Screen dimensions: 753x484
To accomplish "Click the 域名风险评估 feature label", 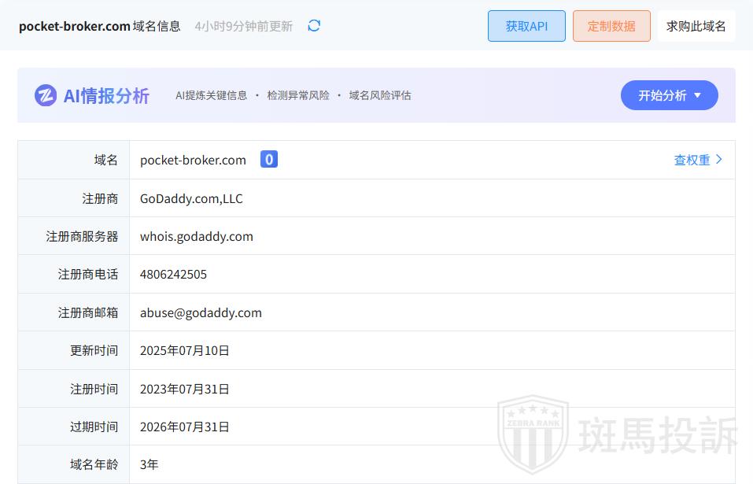I will tap(380, 95).
